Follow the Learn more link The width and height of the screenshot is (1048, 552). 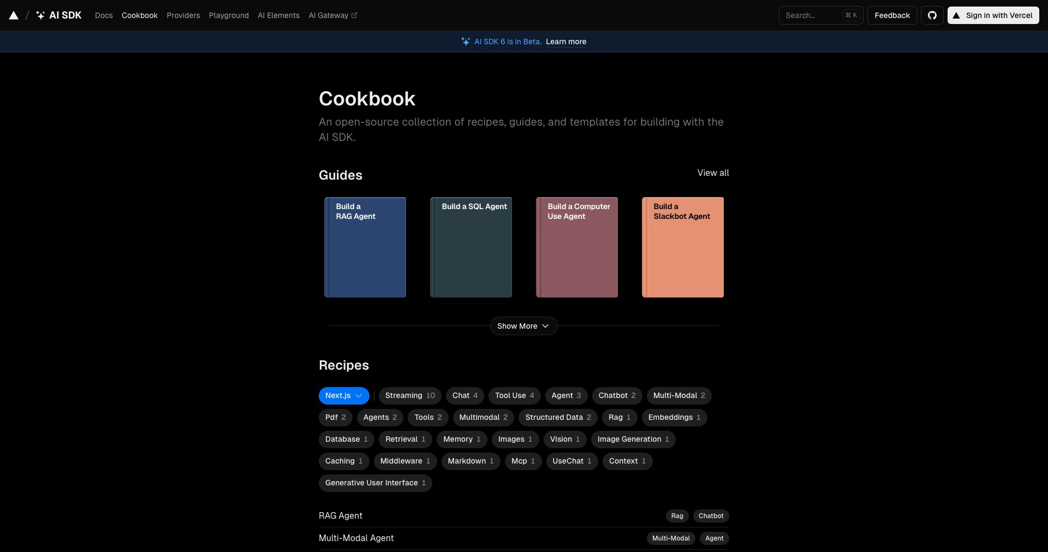pyautogui.click(x=566, y=41)
